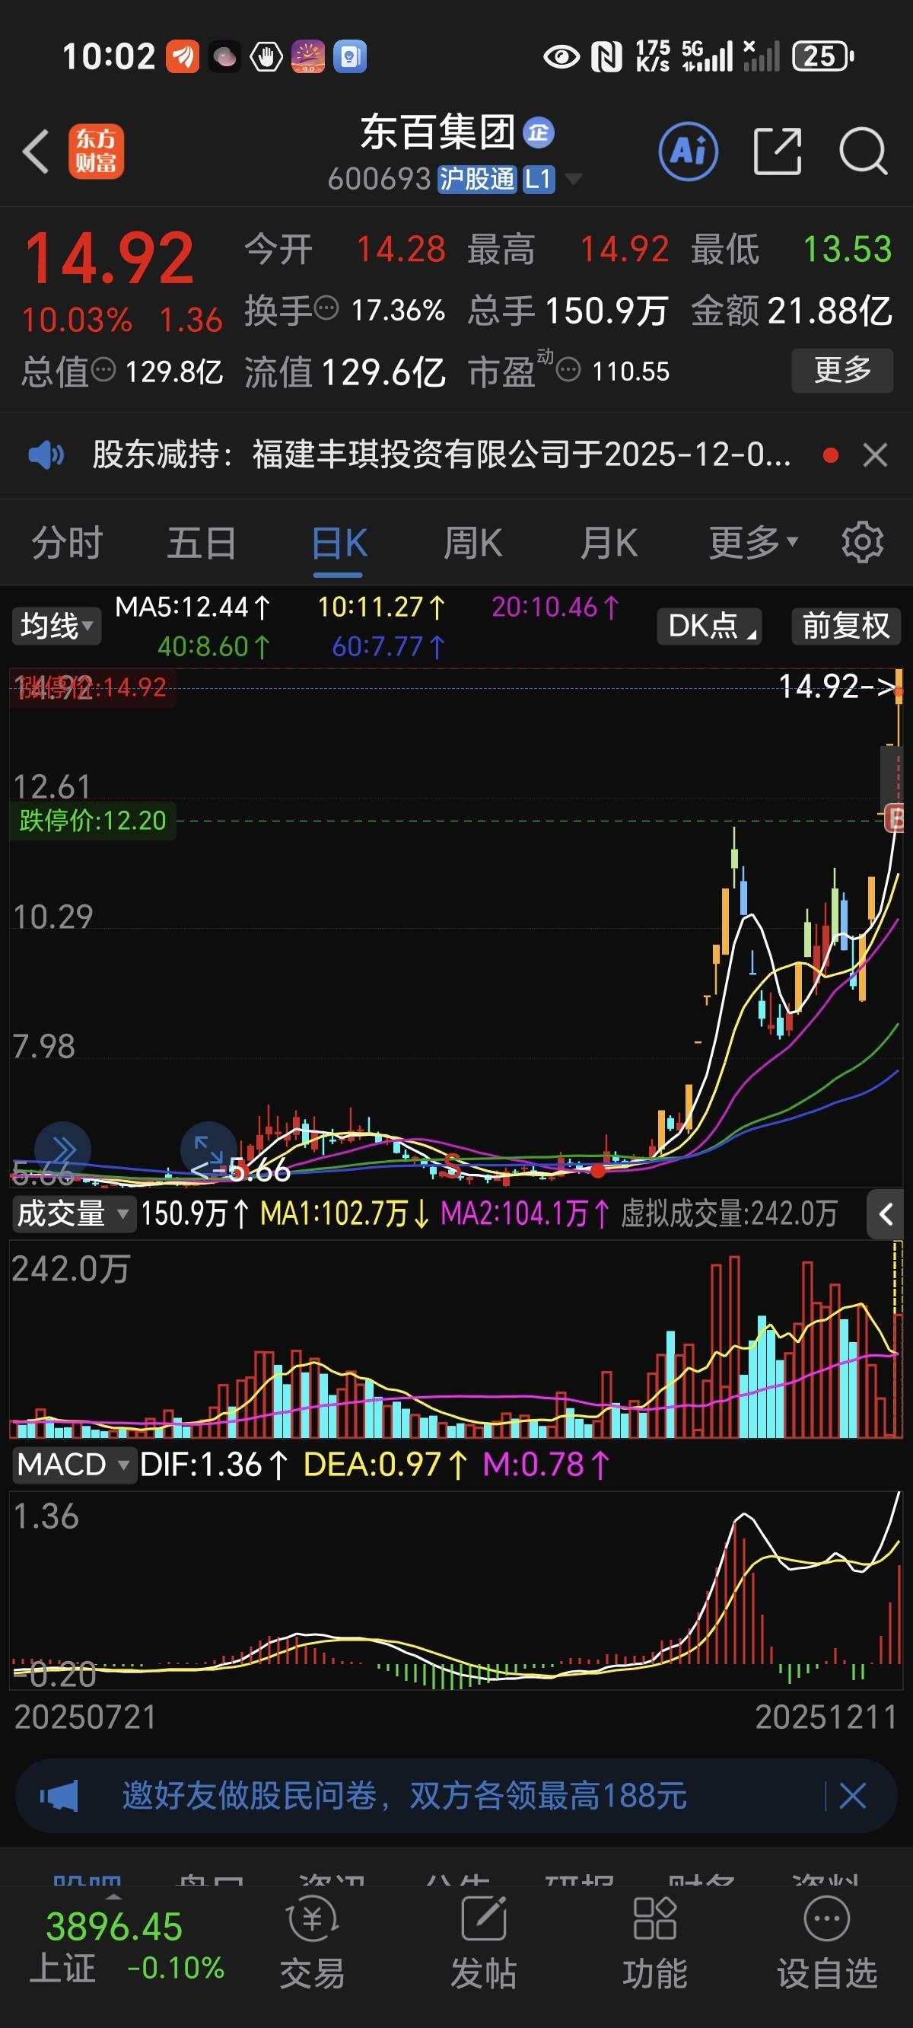Screen dimensions: 913x2028
Task: Tap the info icon beside 总值
Action: (103, 368)
